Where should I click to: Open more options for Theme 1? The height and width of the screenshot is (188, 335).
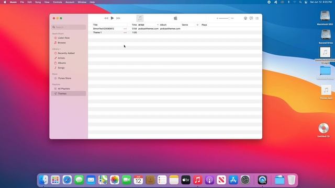(125, 32)
